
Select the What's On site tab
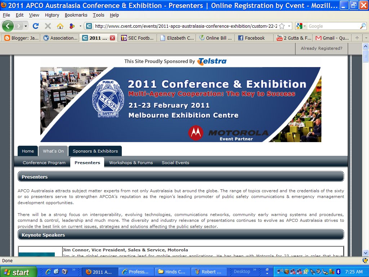click(x=53, y=151)
